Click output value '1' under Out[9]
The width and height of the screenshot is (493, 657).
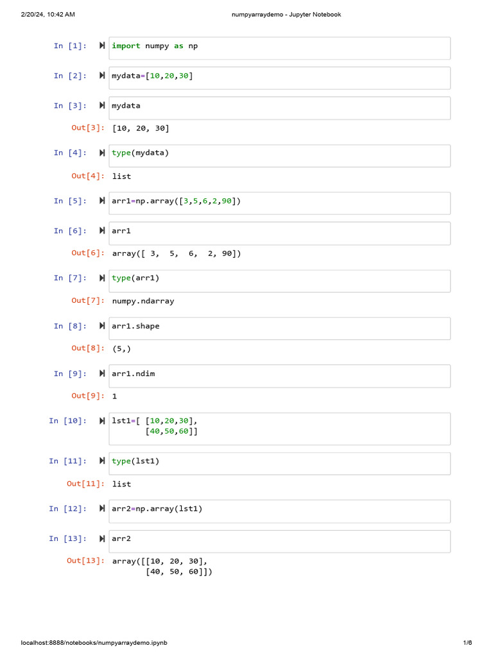pos(114,397)
